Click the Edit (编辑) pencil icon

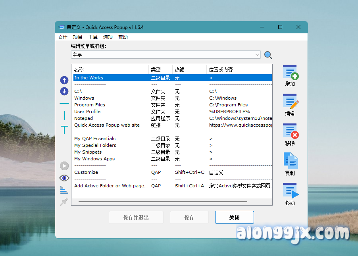291,102
